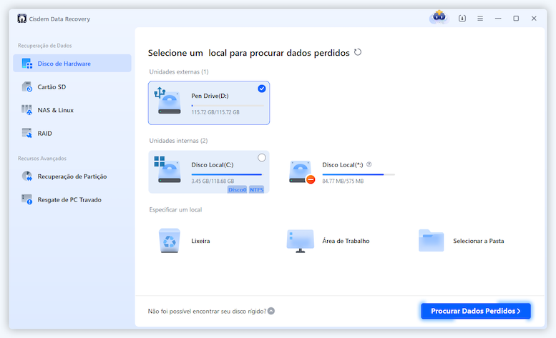This screenshot has width=556, height=338.
Task: Click the download/import icon in title bar
Action: [x=462, y=19]
